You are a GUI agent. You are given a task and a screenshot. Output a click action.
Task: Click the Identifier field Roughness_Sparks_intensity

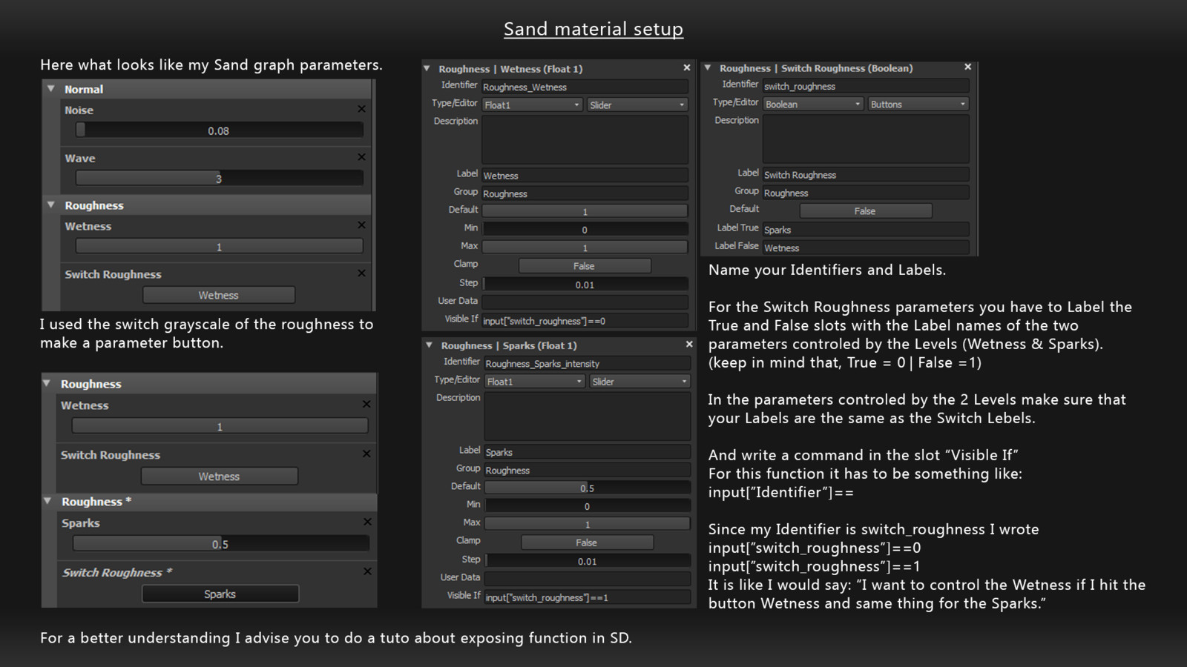click(x=588, y=364)
